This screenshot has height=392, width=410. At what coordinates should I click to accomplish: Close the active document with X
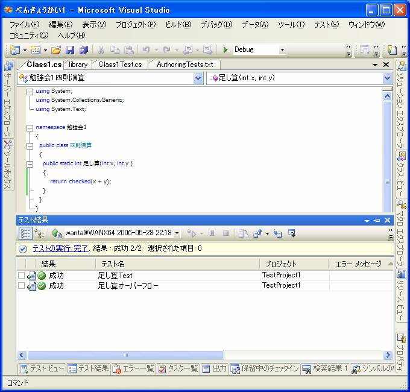[386, 65]
